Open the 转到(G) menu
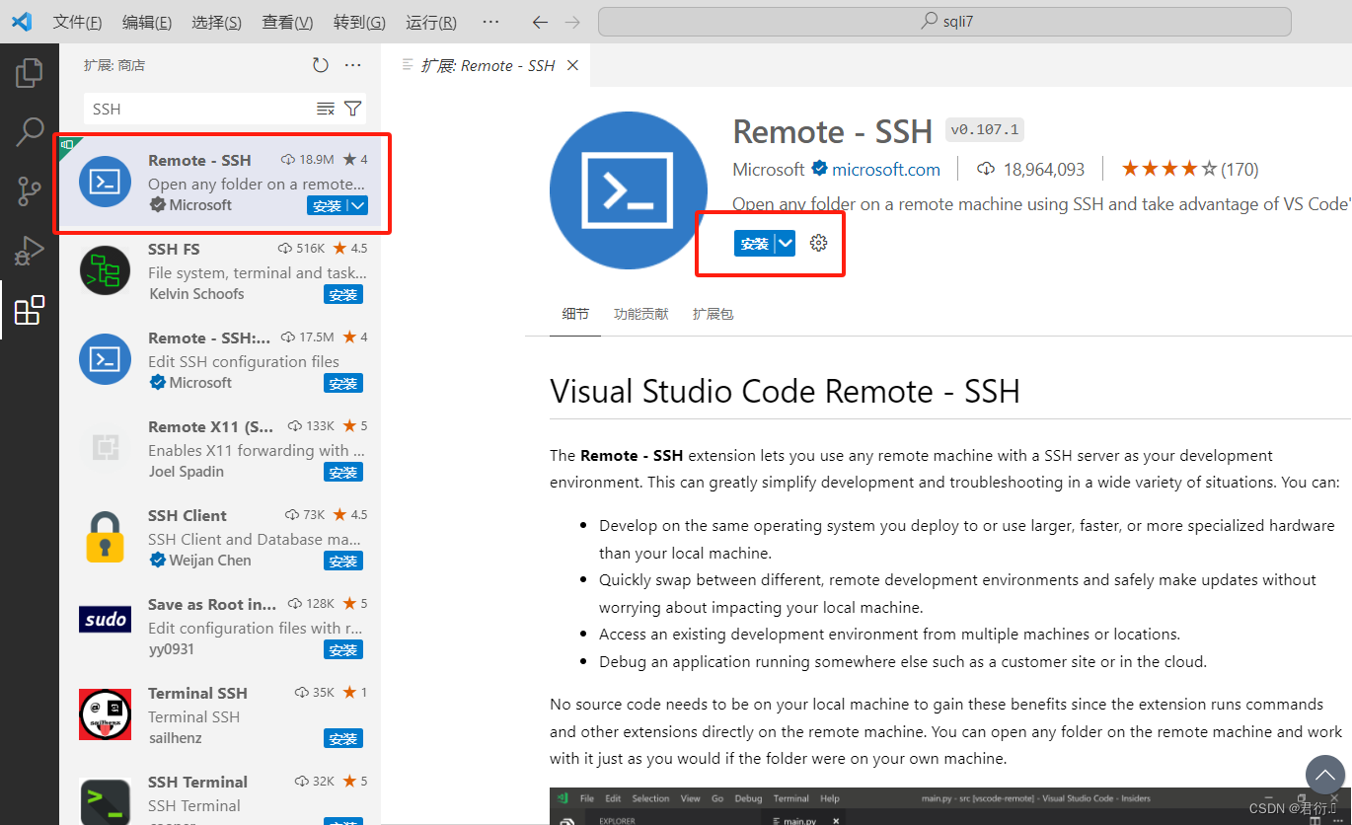This screenshot has width=1352, height=825. click(x=359, y=22)
